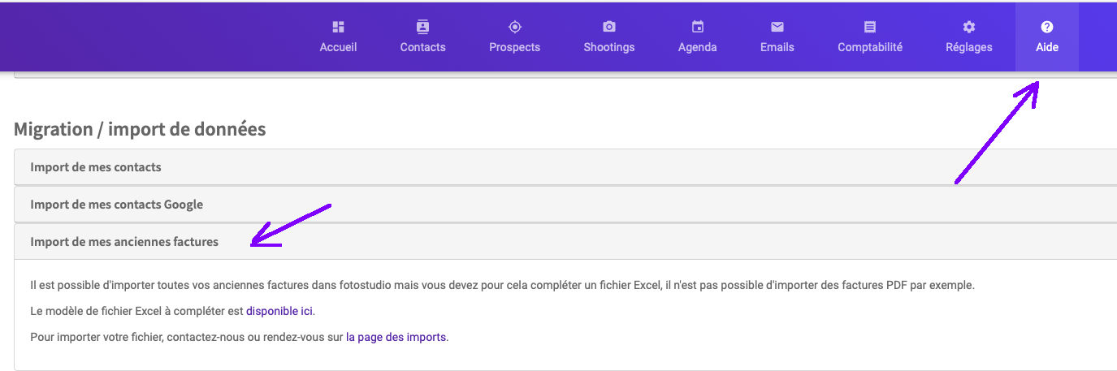Follow the 'disponible ici' link
1117x371 pixels.
pos(279,311)
